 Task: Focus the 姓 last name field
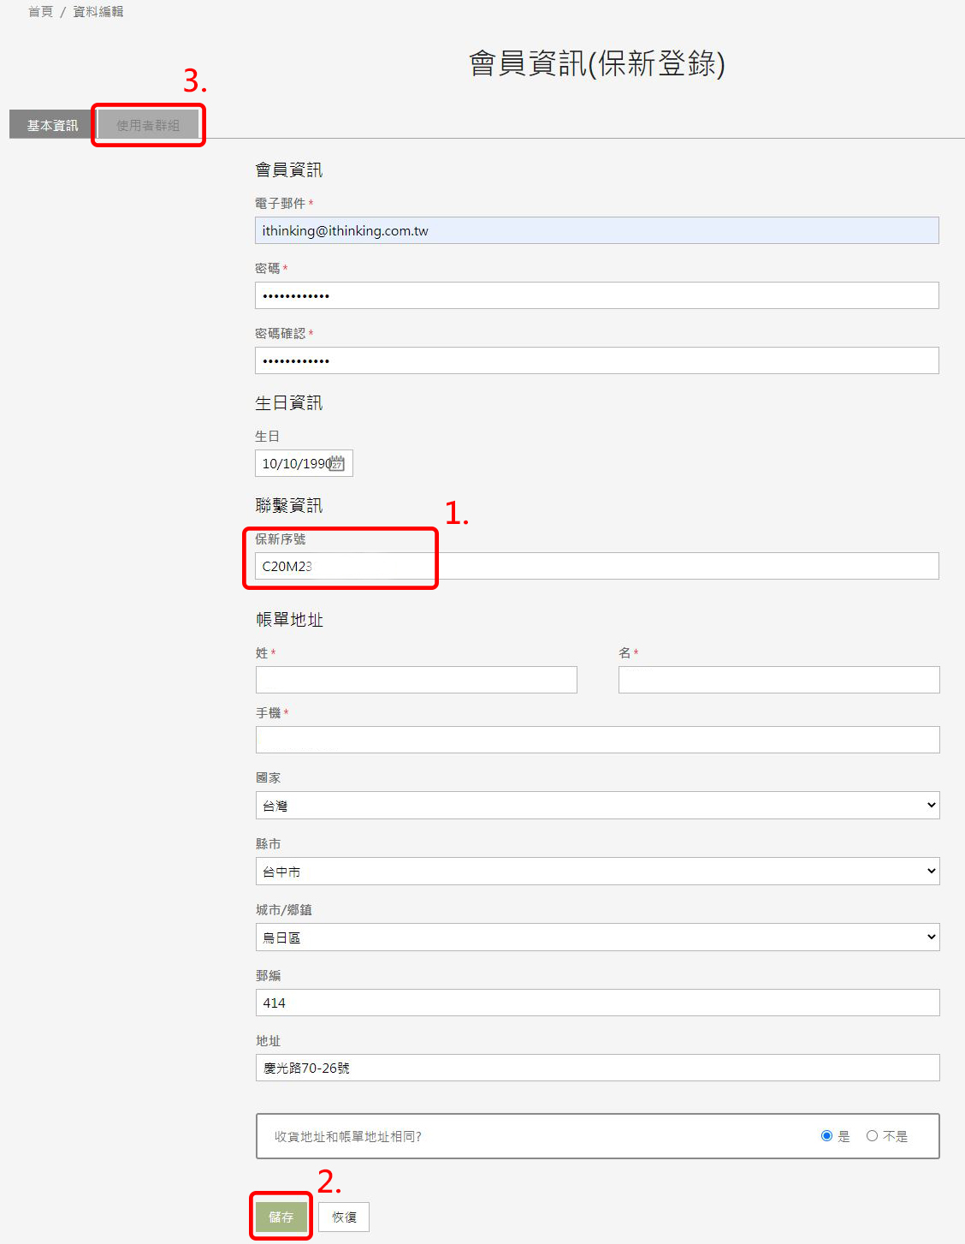point(416,680)
